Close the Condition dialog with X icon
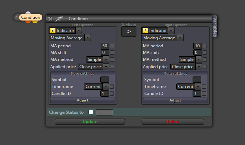Viewport: 245px width, 145px height. (50, 19)
